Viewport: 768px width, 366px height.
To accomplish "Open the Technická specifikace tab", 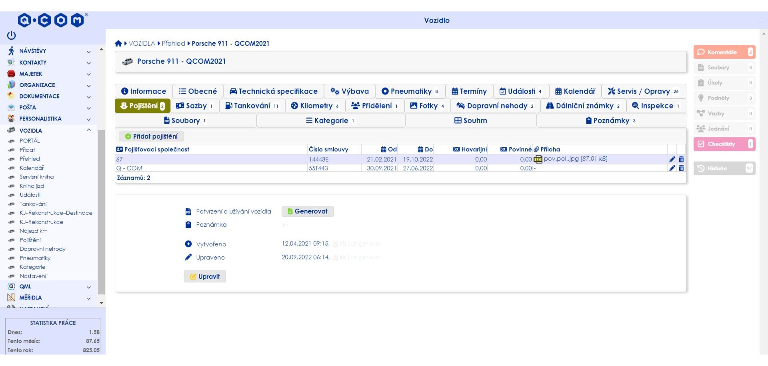I will [x=273, y=91].
